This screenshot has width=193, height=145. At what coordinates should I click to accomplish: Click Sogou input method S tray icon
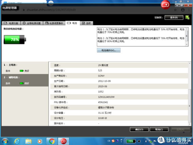(113, 141)
